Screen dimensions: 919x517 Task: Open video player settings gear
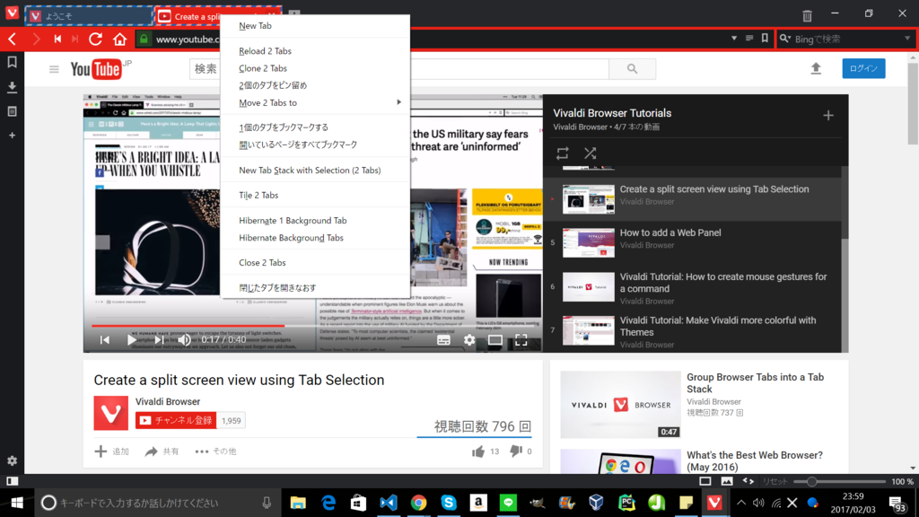[x=469, y=340]
